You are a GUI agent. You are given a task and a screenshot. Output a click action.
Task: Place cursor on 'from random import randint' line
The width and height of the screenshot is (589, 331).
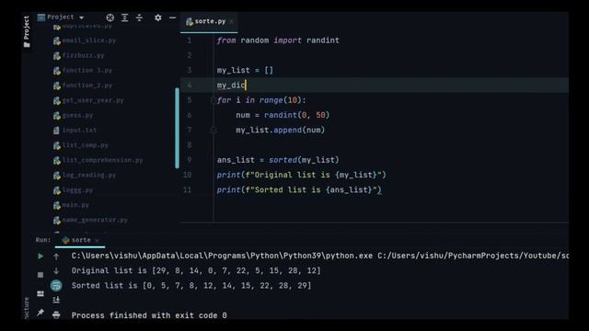pos(278,40)
